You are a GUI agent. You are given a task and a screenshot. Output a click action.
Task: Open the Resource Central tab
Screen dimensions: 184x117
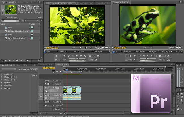25,2
